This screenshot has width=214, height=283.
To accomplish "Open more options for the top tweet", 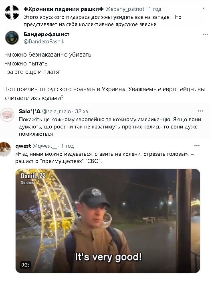I will [x=204, y=9].
